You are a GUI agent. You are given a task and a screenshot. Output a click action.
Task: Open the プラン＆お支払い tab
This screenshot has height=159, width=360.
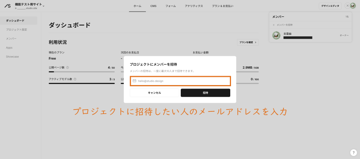pos(222,6)
